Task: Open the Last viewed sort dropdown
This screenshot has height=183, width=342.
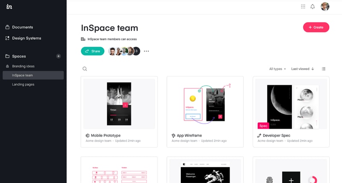Action: click(303, 69)
